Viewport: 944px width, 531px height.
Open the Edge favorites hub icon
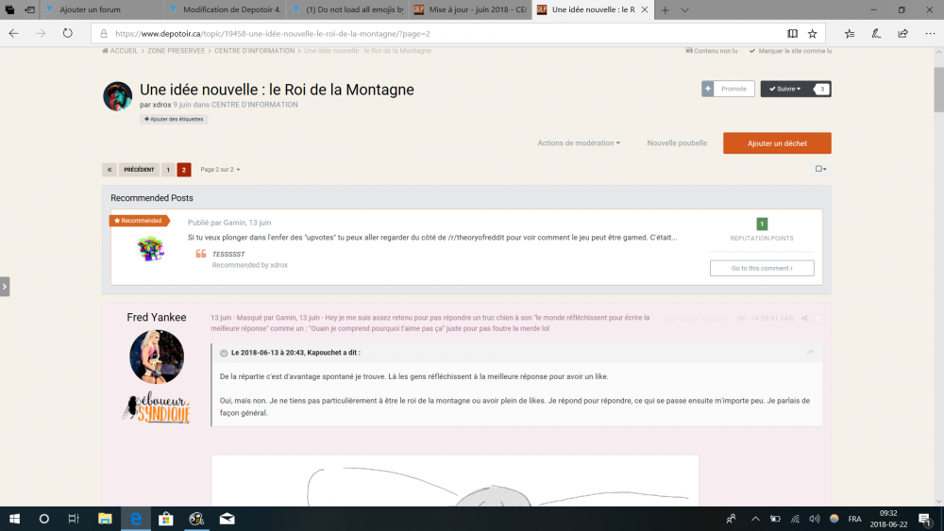click(x=850, y=33)
